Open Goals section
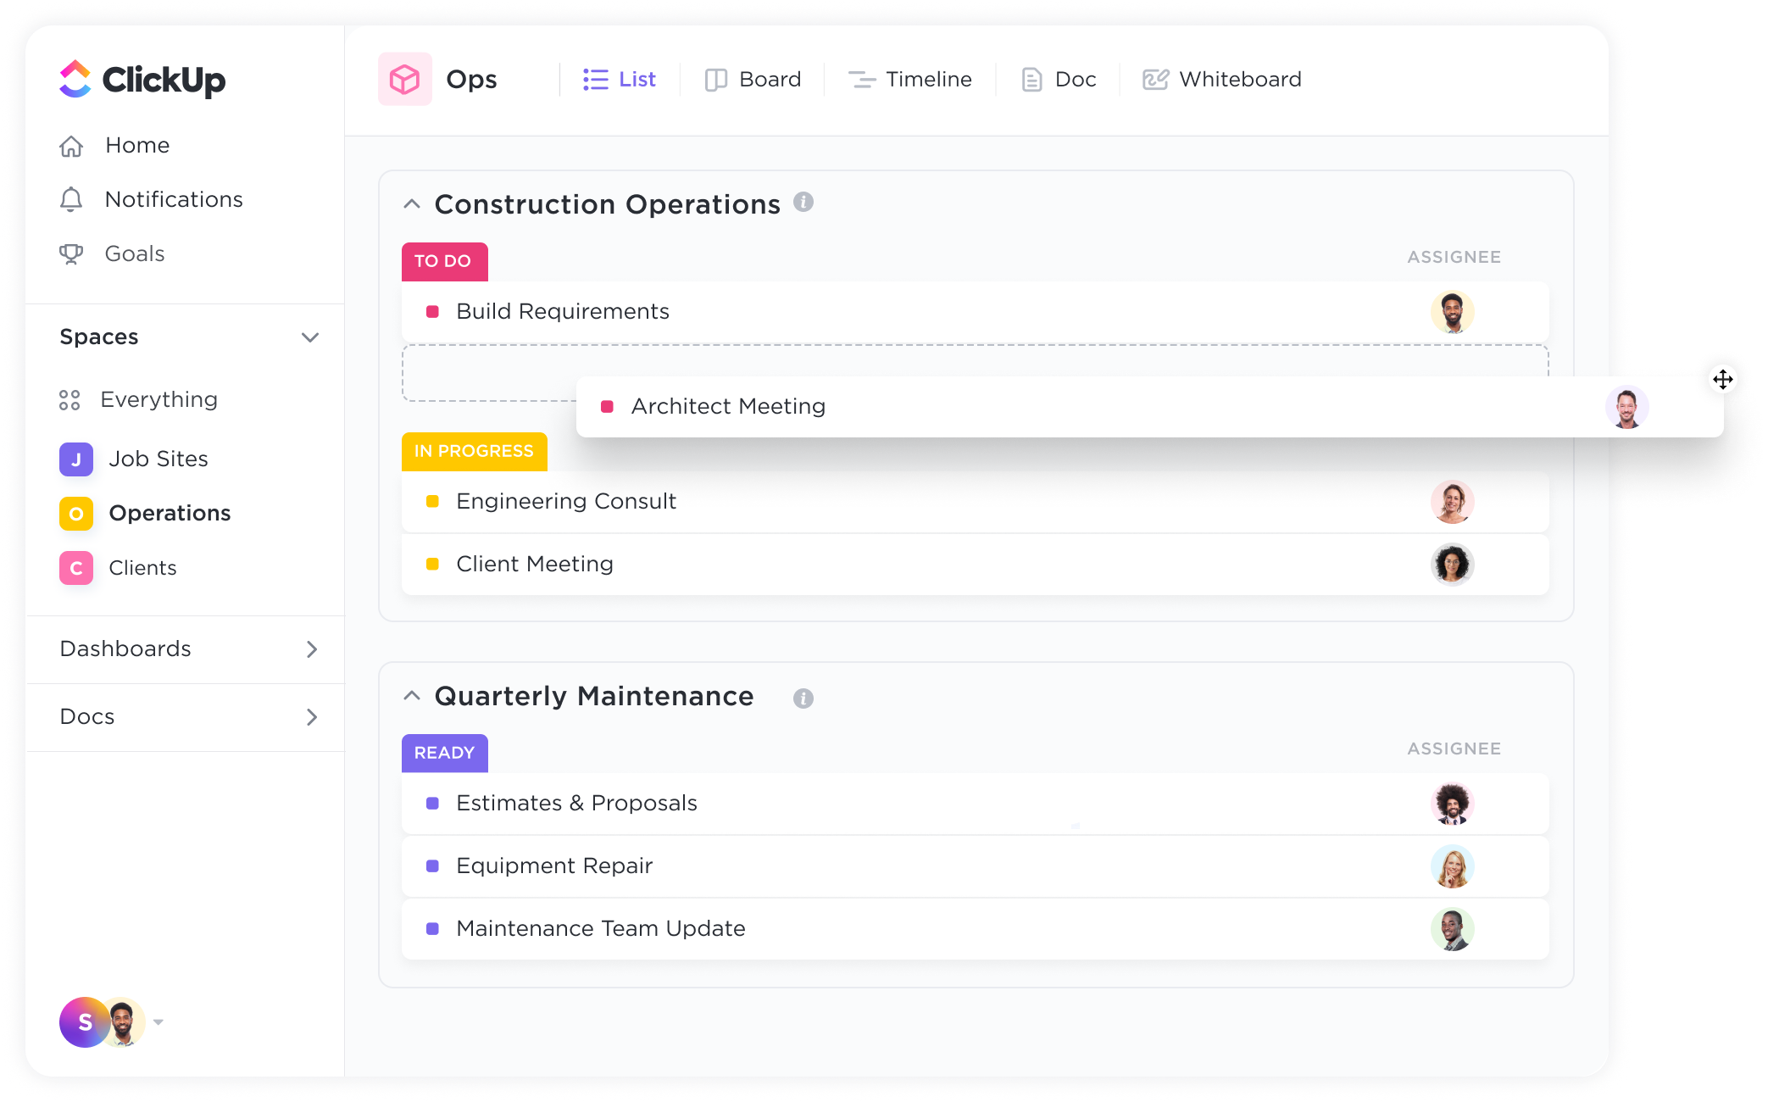1768x1102 pixels. (135, 253)
